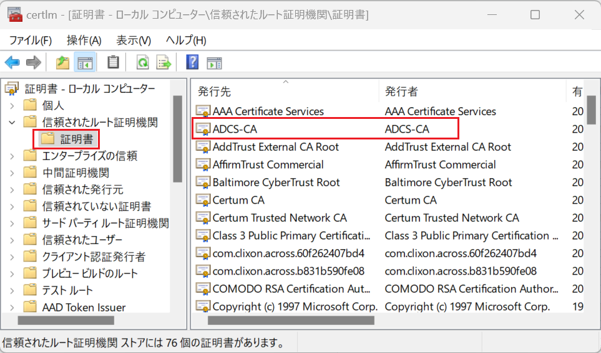Click the certificate icon for AffirmTrust Commercial
601x353 pixels.
[x=203, y=165]
